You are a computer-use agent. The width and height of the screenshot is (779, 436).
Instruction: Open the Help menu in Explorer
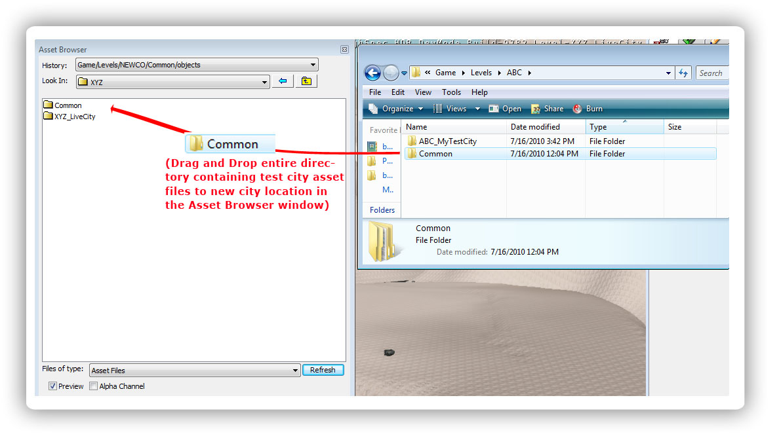(x=479, y=92)
